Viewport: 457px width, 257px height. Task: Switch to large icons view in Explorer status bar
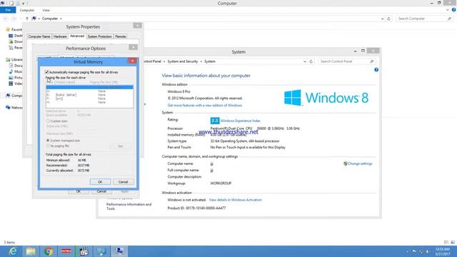pos(453,242)
